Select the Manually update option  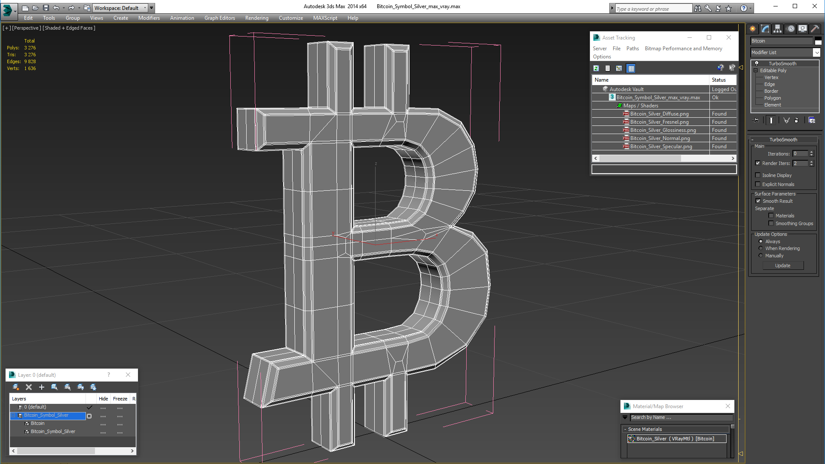coord(761,256)
